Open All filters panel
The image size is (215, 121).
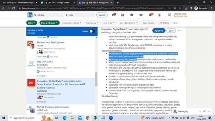click(164, 23)
